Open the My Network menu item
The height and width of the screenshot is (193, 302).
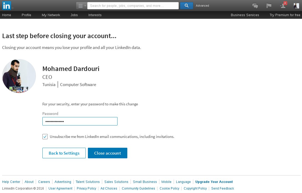click(x=51, y=15)
